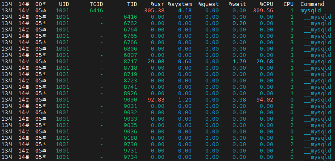Select thread ID 6766

click(x=131, y=42)
